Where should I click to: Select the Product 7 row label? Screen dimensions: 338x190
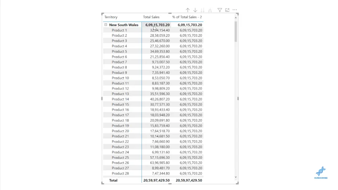[119, 62]
